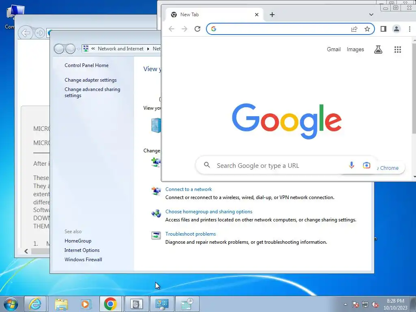This screenshot has height=312, width=416.
Task: Expand Chrome tab search chevron
Action: (371, 15)
